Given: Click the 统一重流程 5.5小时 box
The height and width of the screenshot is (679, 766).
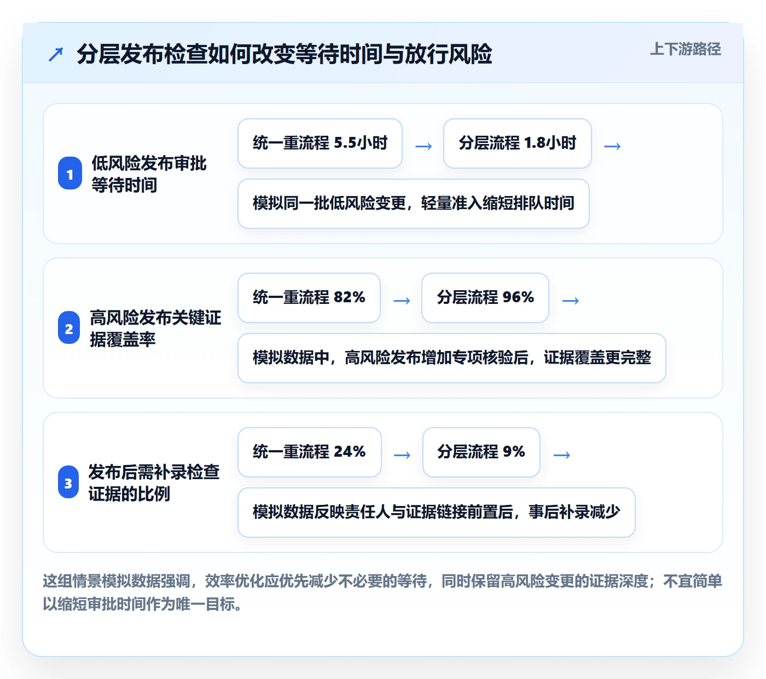Looking at the screenshot, I should tap(320, 143).
